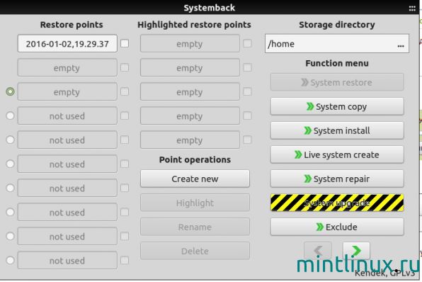Click the grayed System restore button
Viewport: 422px width, 282px height.
[x=337, y=82]
